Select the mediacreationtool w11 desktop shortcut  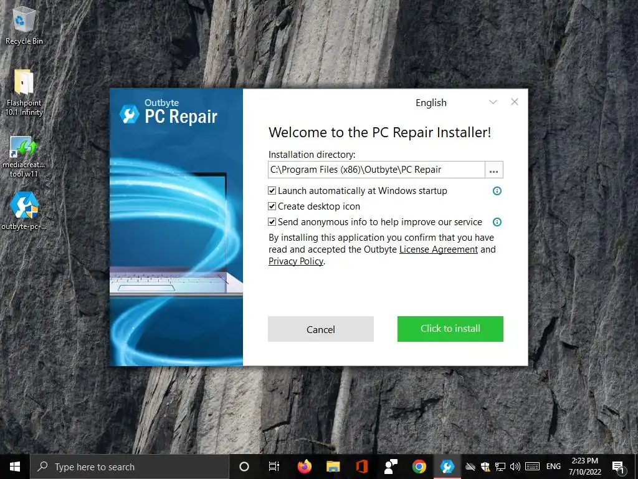(x=24, y=157)
